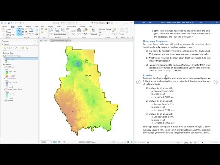Open Select By Attributes
The height and width of the screenshot is (165, 220).
click(x=57, y=32)
